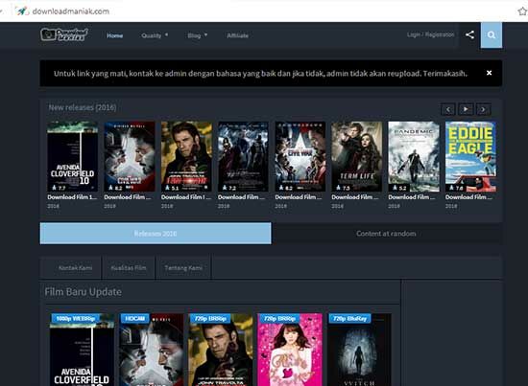Go to next slide in New releases
Image resolution: width=528 pixels, height=386 pixels.
click(483, 109)
